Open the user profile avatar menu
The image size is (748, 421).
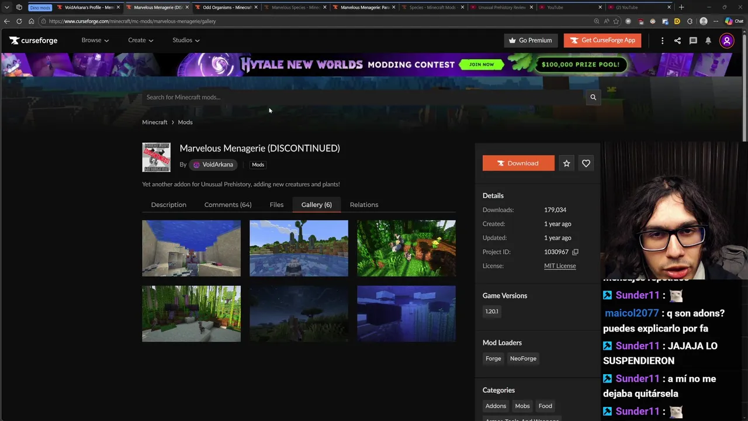click(727, 40)
